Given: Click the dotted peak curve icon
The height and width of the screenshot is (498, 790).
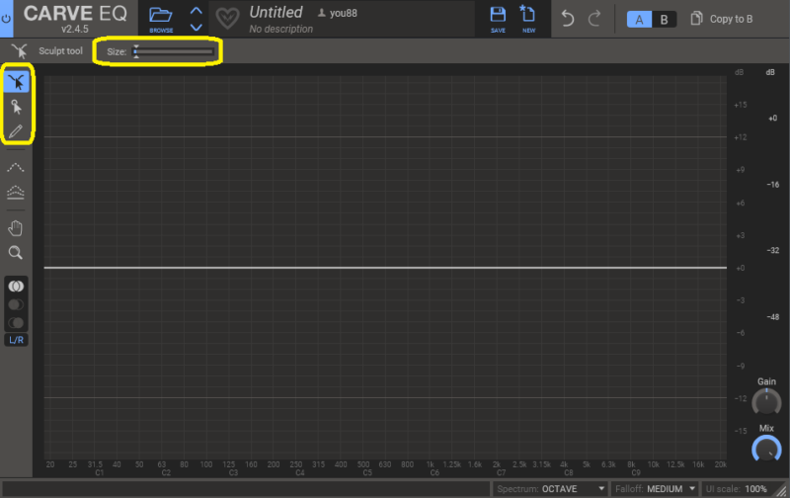Looking at the screenshot, I should (17, 168).
